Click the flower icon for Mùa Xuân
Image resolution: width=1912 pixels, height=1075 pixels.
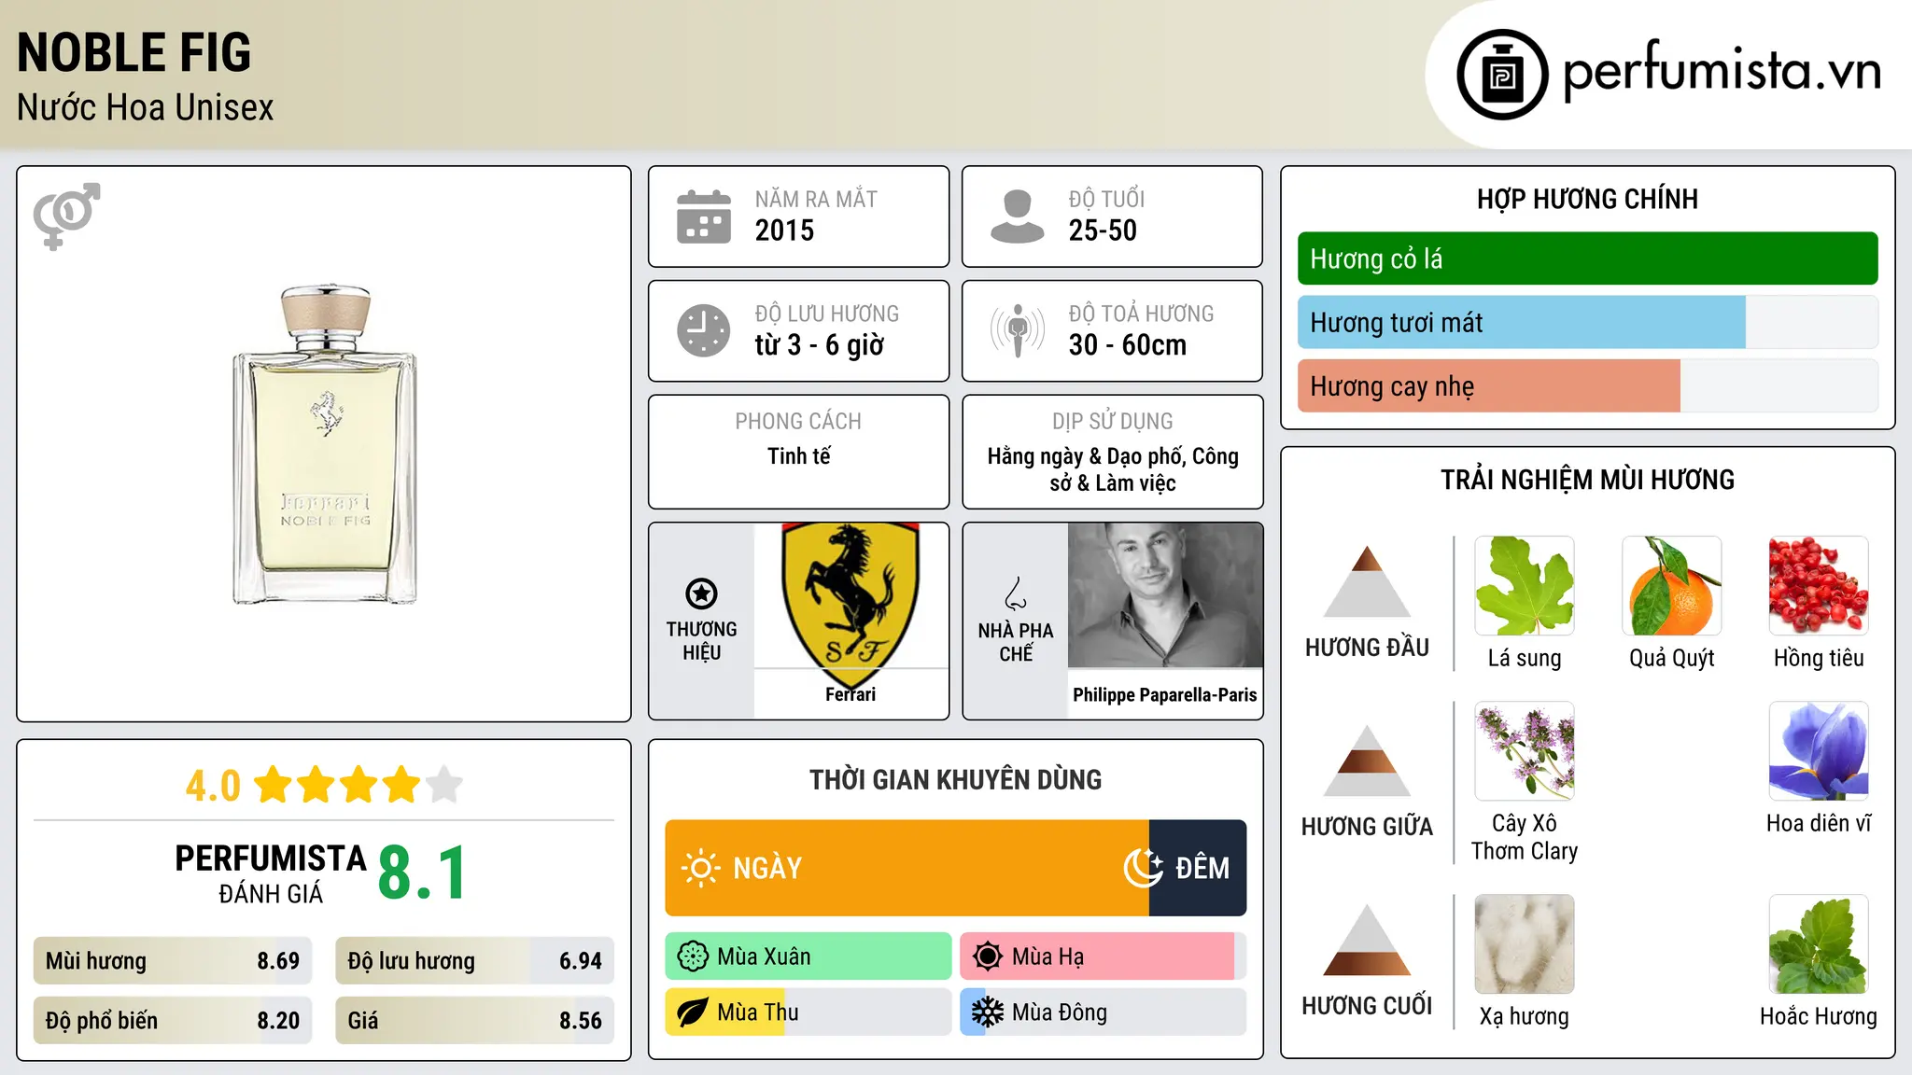[x=693, y=956]
